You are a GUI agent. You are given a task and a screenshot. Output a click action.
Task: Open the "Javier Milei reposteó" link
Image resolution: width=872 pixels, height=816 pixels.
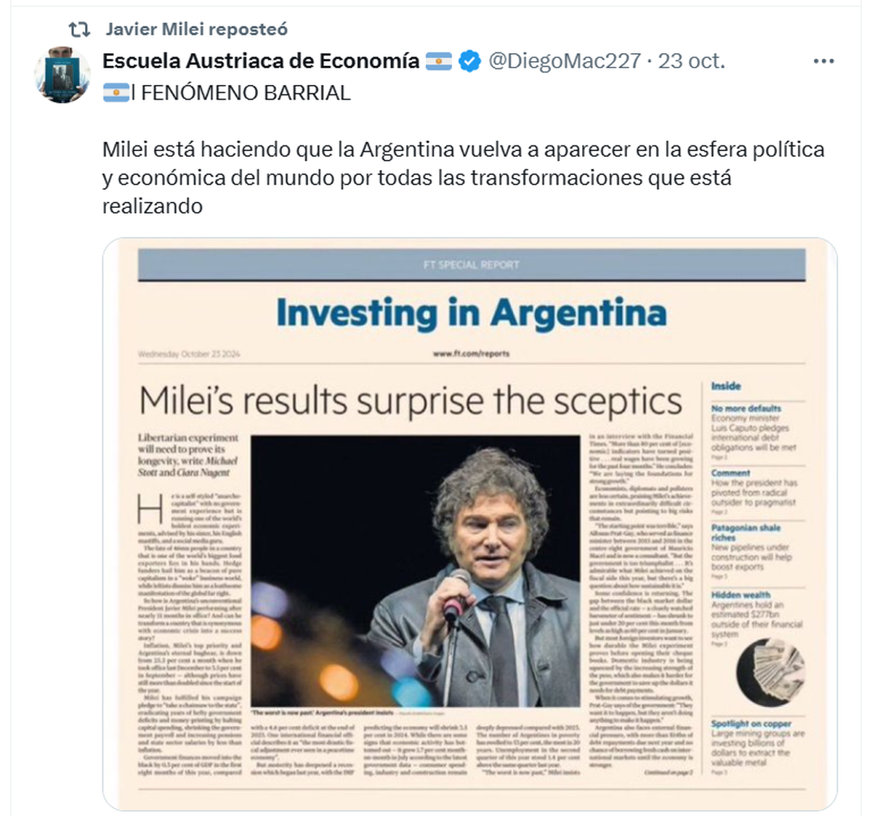(196, 29)
